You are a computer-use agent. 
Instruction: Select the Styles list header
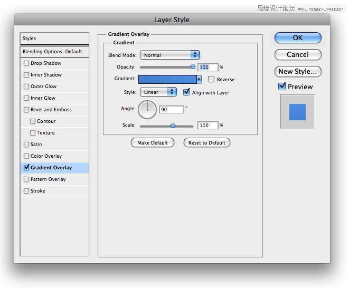point(54,39)
